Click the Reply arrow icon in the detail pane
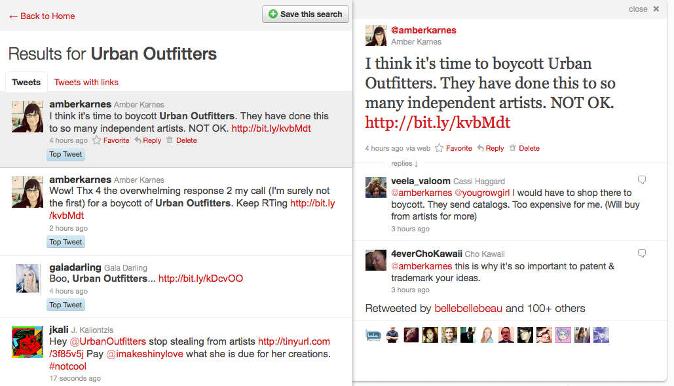The height and width of the screenshot is (386, 674). point(481,148)
